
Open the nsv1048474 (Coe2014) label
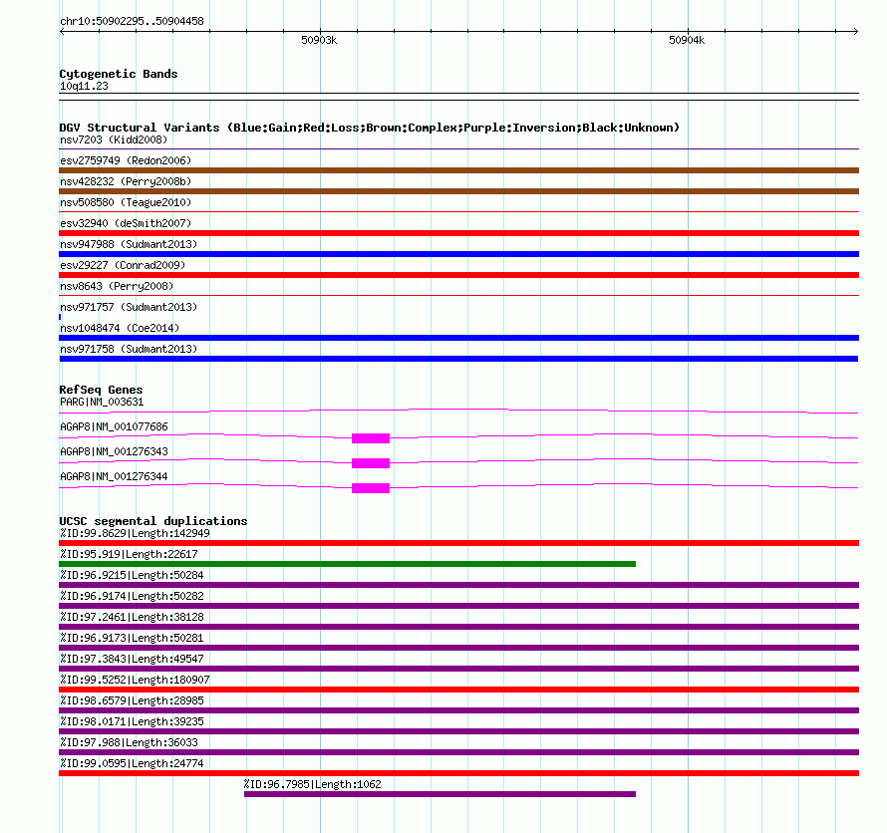click(120, 328)
